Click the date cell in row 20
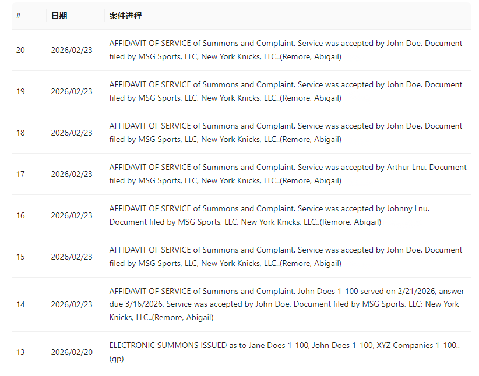Image resolution: width=479 pixels, height=376 pixels. 71,50
